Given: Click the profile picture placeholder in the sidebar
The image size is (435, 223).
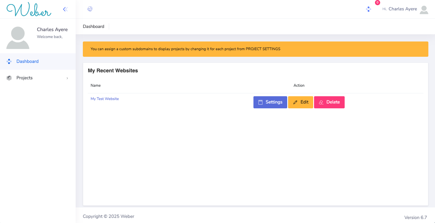Looking at the screenshot, I should [18, 37].
